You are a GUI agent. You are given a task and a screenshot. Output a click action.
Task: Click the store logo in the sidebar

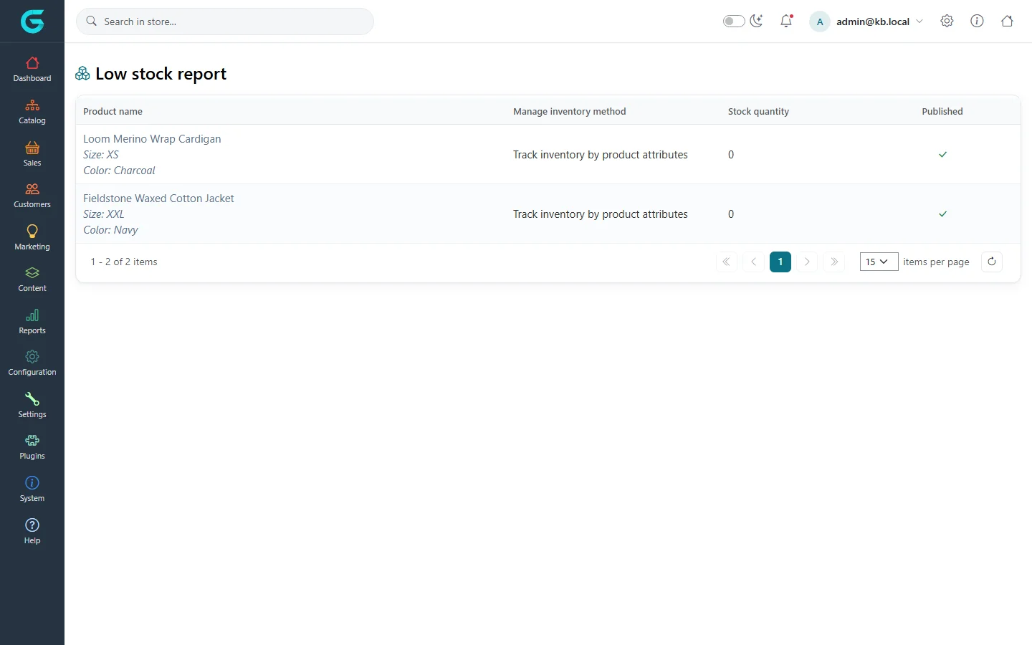[32, 21]
